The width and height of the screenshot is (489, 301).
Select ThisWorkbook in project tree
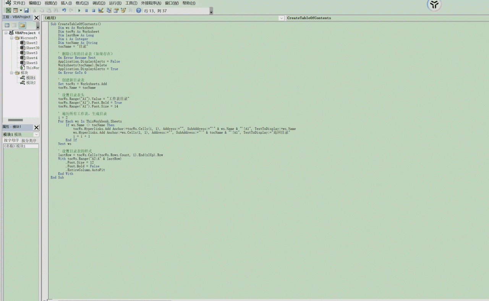(x=32, y=68)
